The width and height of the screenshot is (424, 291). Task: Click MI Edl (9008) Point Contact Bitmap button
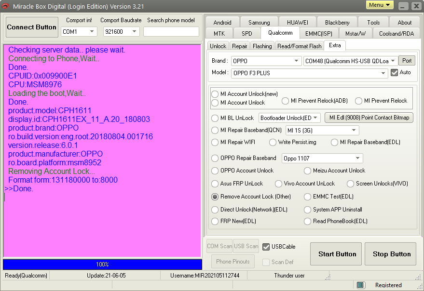point(369,118)
